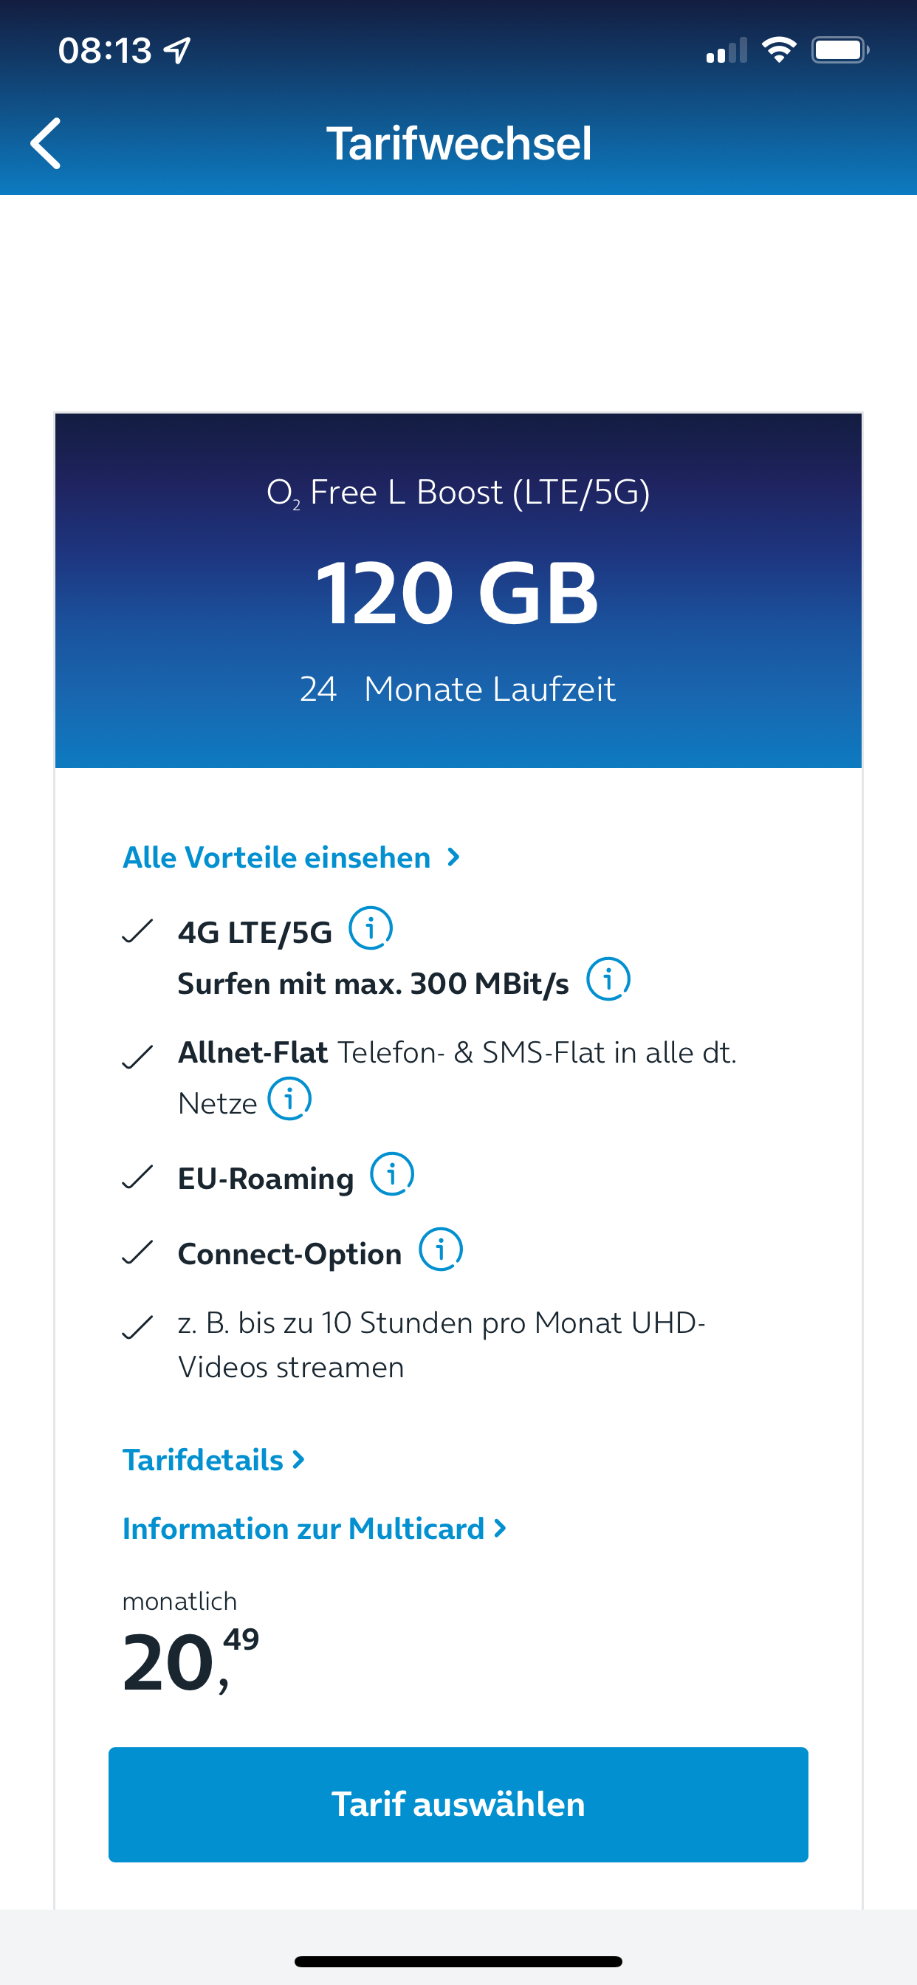917x1985 pixels.
Task: Open Connect-Option info icon
Action: click(x=440, y=1249)
